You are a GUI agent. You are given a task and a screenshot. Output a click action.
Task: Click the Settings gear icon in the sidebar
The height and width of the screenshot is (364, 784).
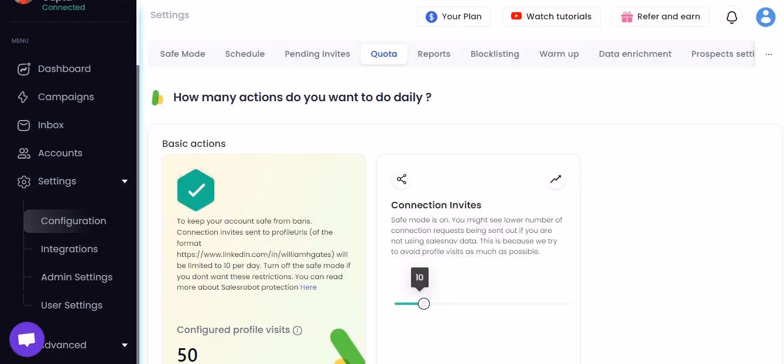23,181
